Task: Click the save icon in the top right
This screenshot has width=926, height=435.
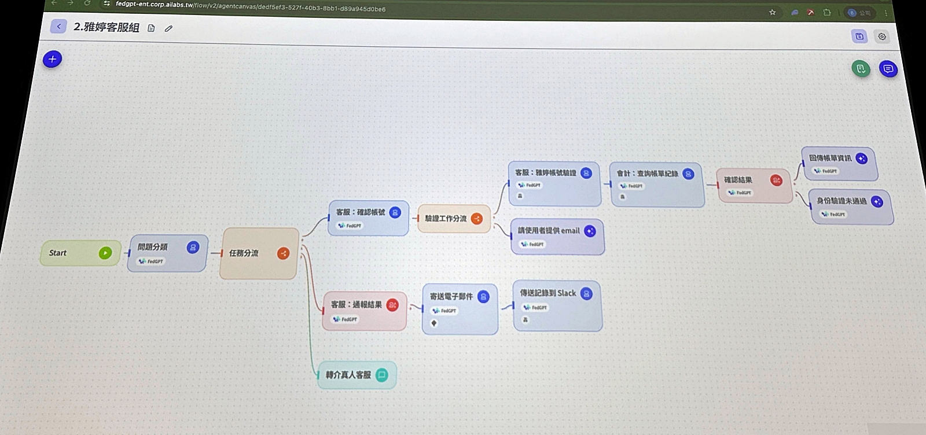Action: (x=859, y=36)
